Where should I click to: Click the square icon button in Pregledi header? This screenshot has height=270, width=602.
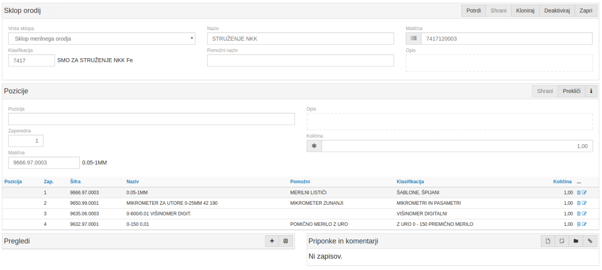285,241
